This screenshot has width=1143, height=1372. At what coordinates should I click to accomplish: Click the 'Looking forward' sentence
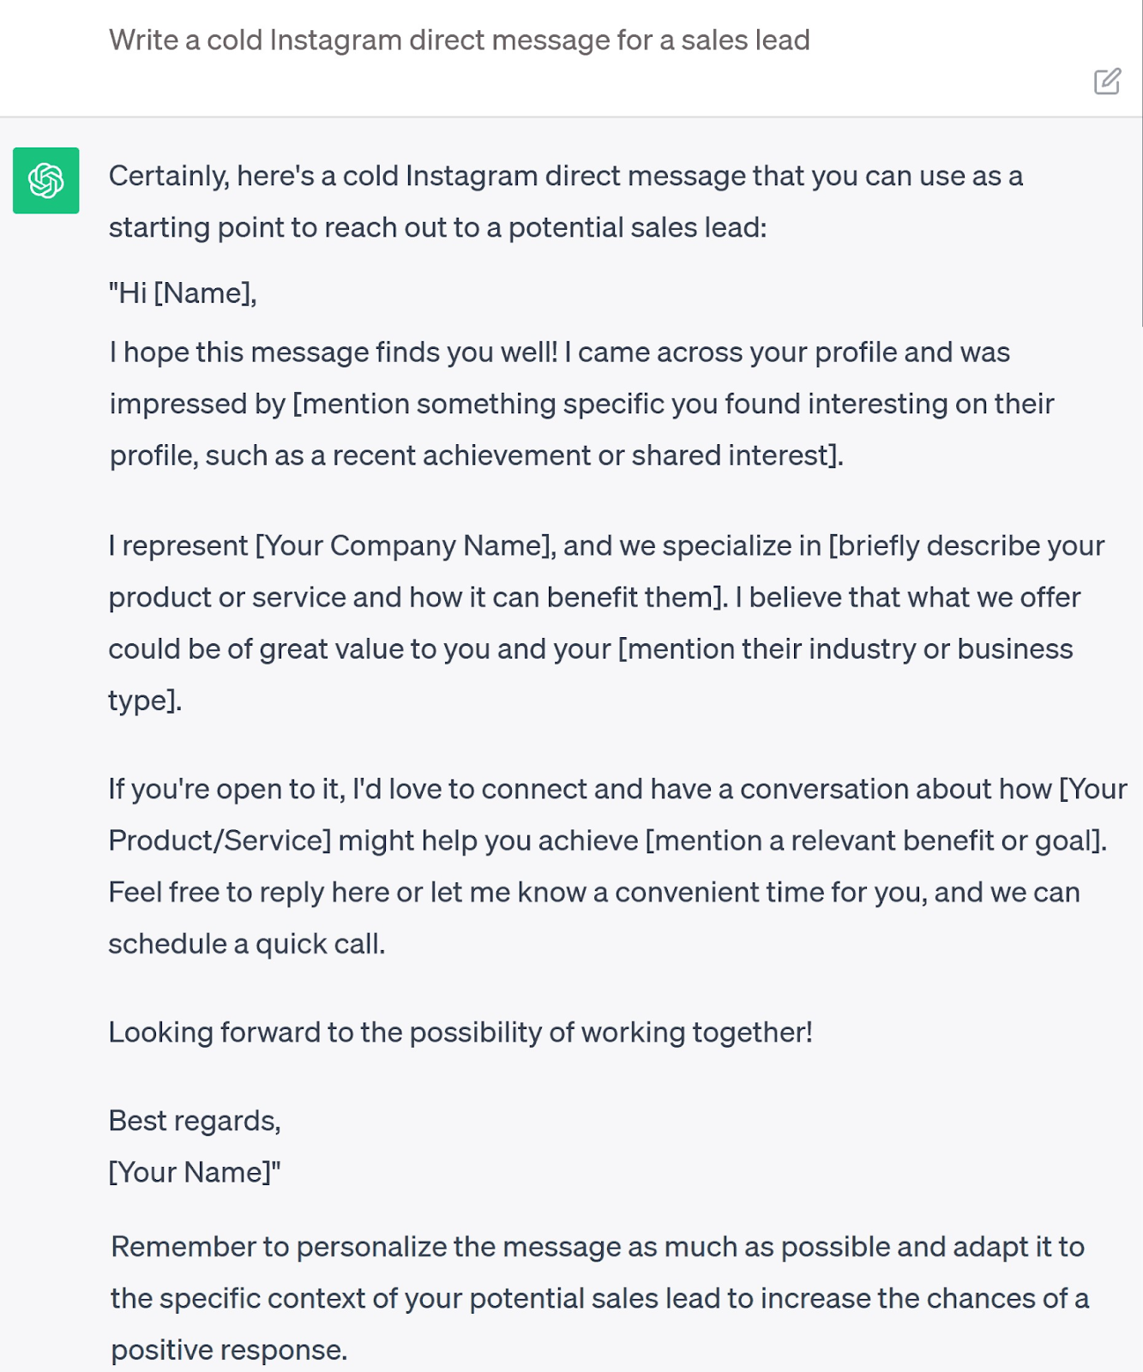[x=460, y=1033]
